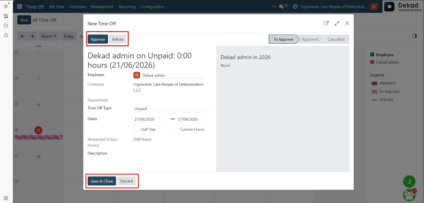This screenshot has height=203, width=424.
Task: Jump to Today in calendar
Action: pos(68,36)
